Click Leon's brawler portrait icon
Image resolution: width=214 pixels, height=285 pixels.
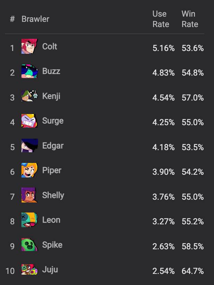(x=29, y=220)
